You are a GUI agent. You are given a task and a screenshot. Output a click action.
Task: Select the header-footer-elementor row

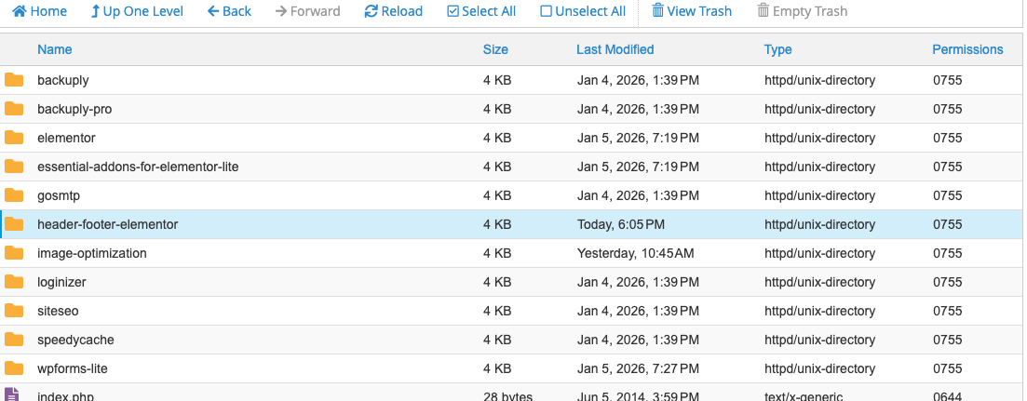point(107,224)
